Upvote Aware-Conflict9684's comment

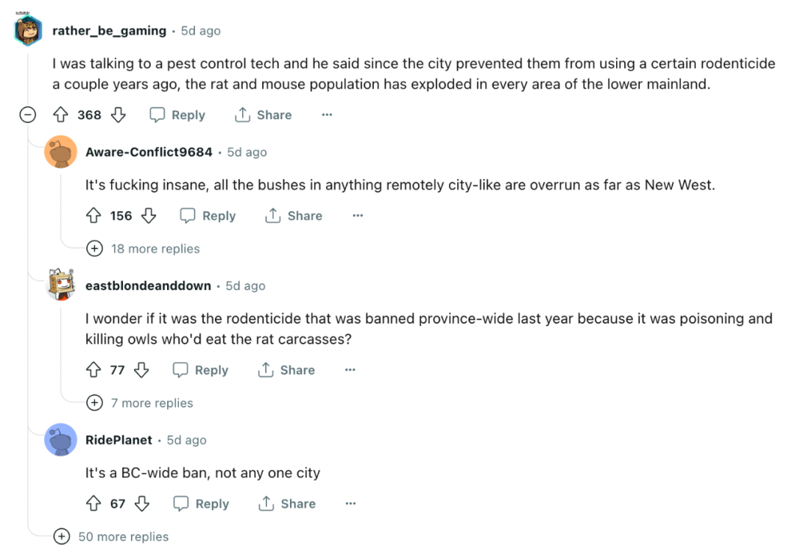coord(93,216)
